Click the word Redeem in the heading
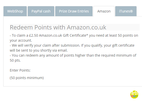 pos(21,27)
